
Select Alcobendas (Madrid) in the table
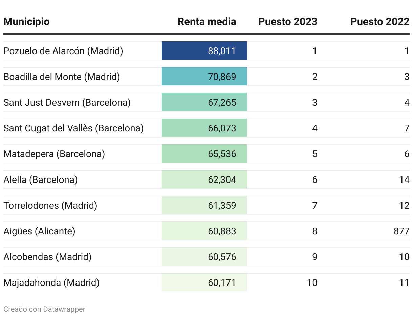pos(47,257)
